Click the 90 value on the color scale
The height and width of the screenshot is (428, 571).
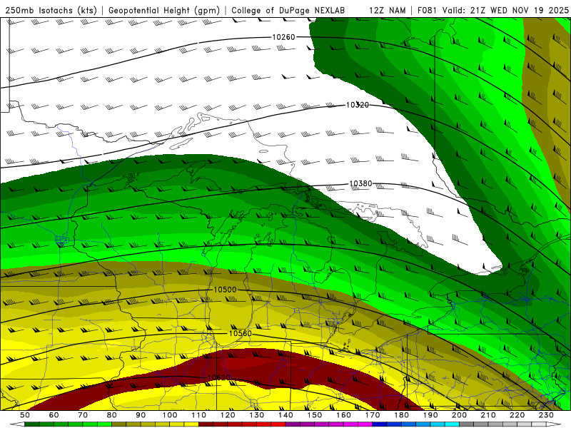tap(141, 415)
